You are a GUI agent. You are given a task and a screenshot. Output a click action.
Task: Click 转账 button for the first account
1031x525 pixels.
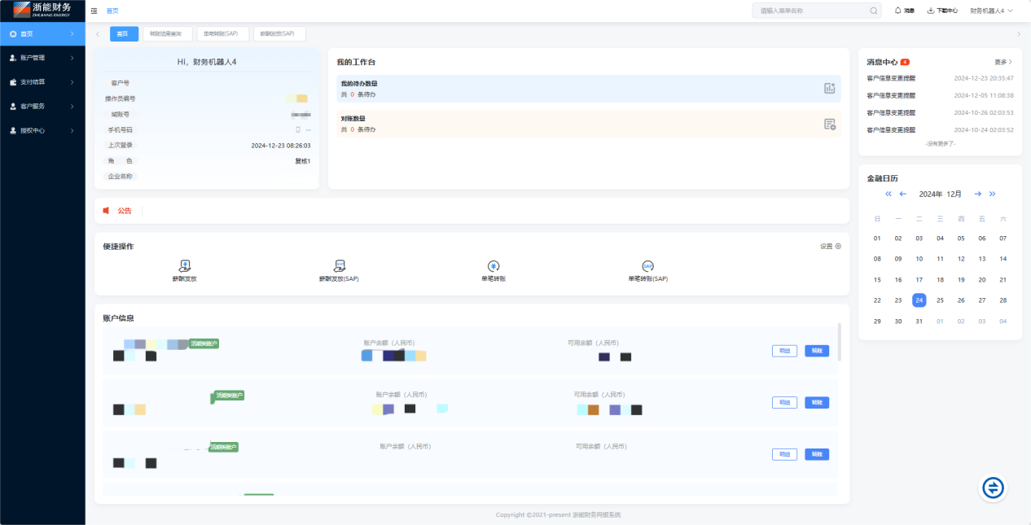[x=816, y=351]
